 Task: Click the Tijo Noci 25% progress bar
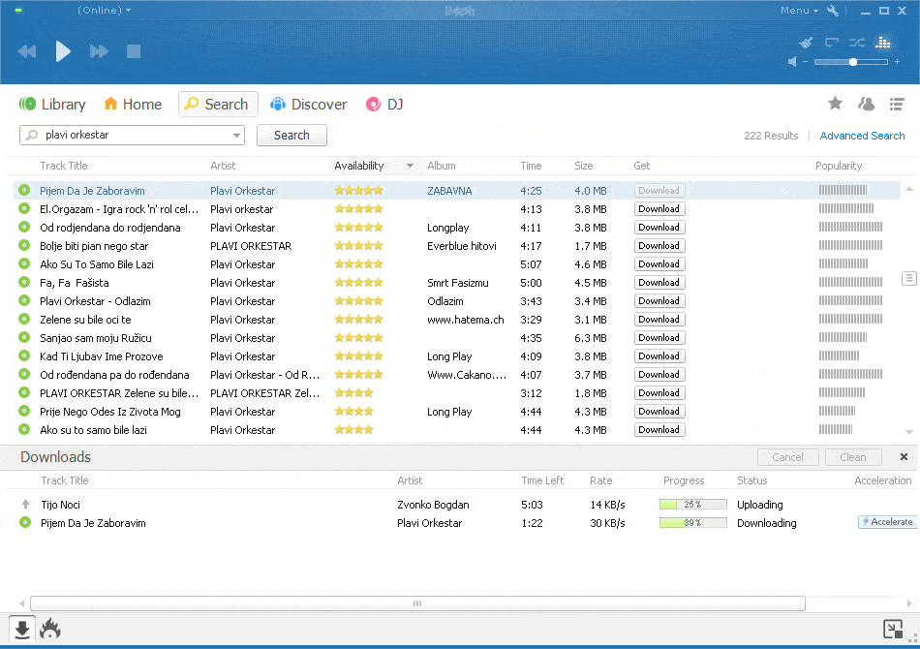tap(693, 504)
